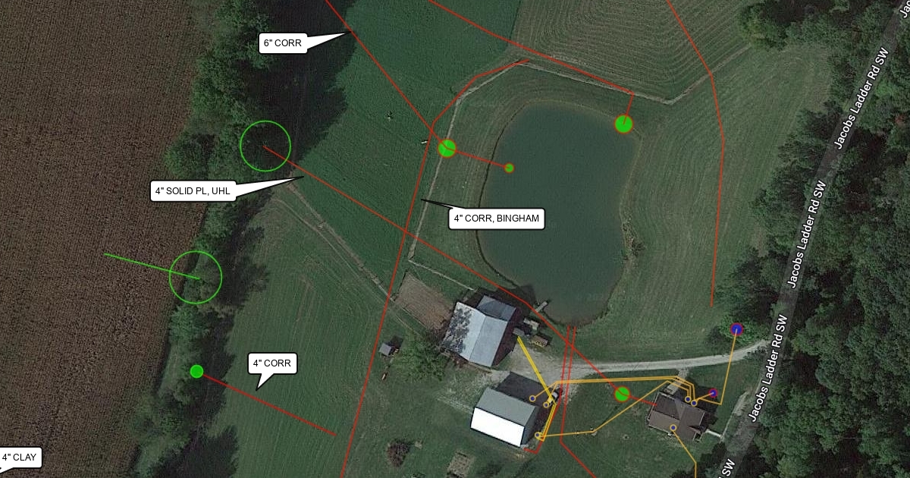
Task: Open the 4" CORR, BINGHAM callout
Action: 497,219
